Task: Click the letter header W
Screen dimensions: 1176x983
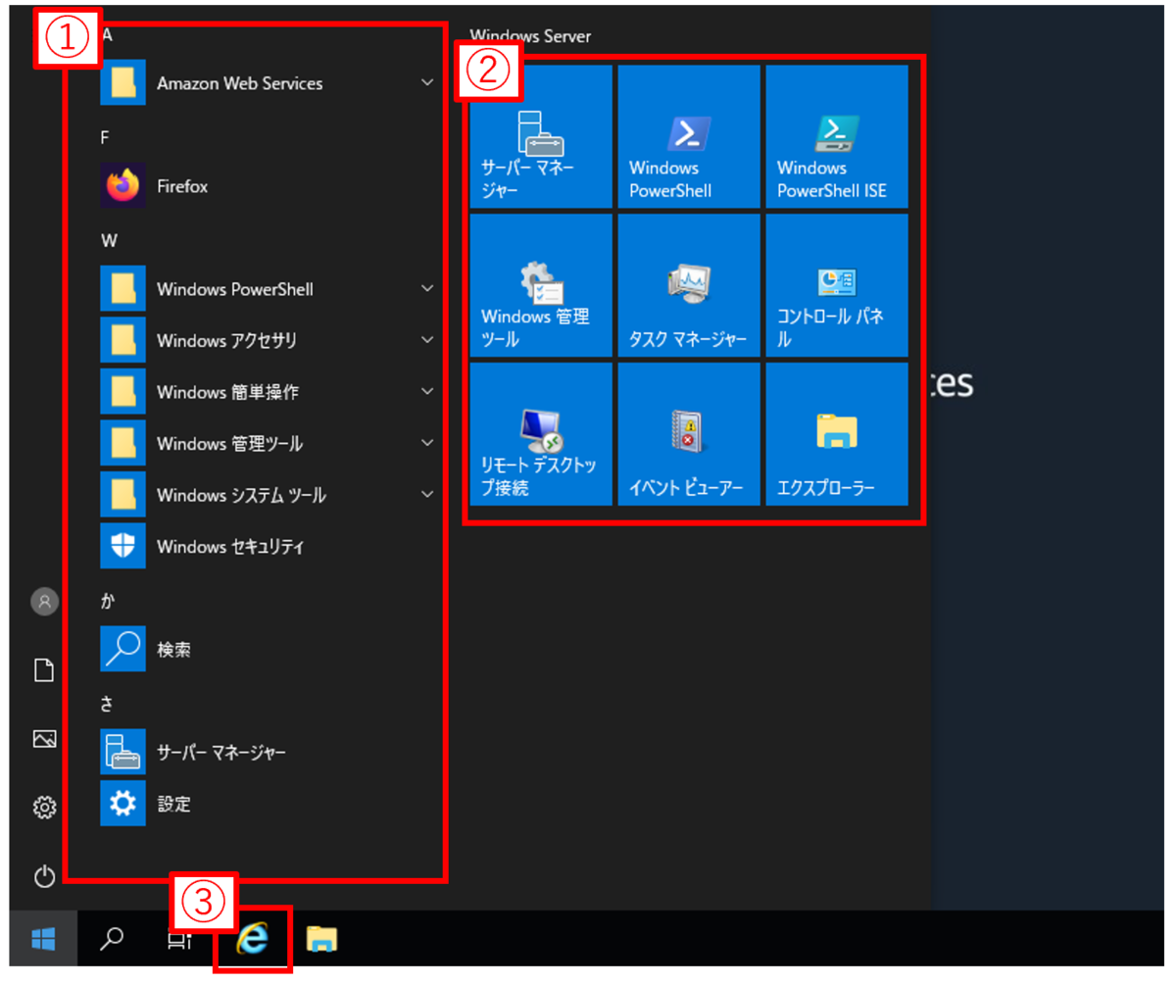Action: (109, 241)
